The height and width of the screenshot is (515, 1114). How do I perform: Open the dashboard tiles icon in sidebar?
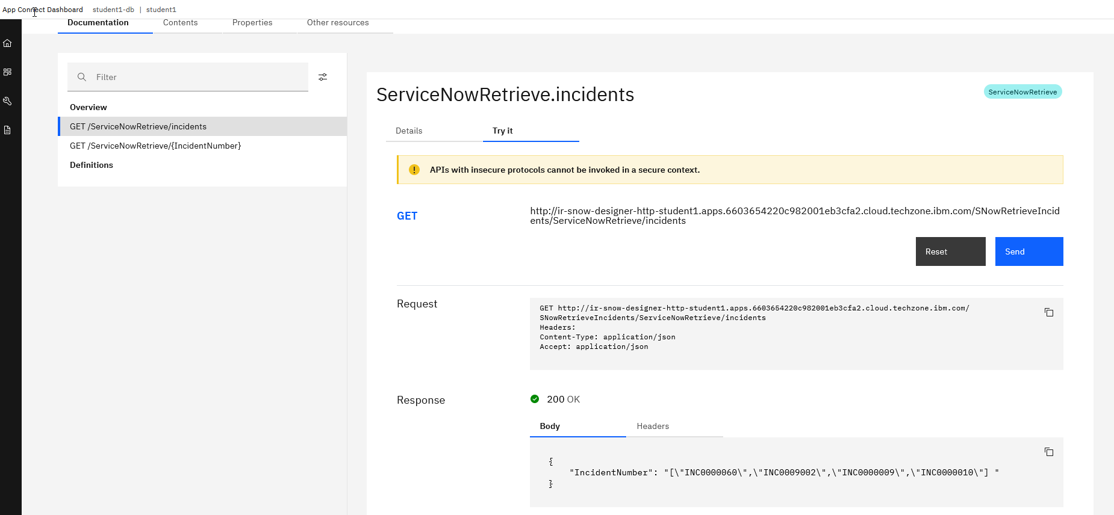coord(7,72)
